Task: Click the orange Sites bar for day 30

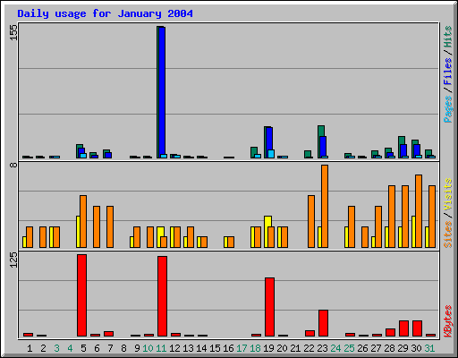Action: coord(419,211)
